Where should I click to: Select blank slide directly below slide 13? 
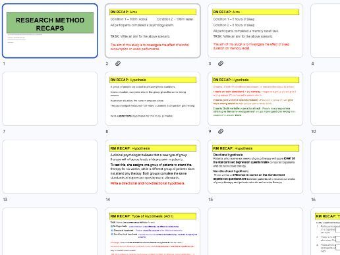50,231
